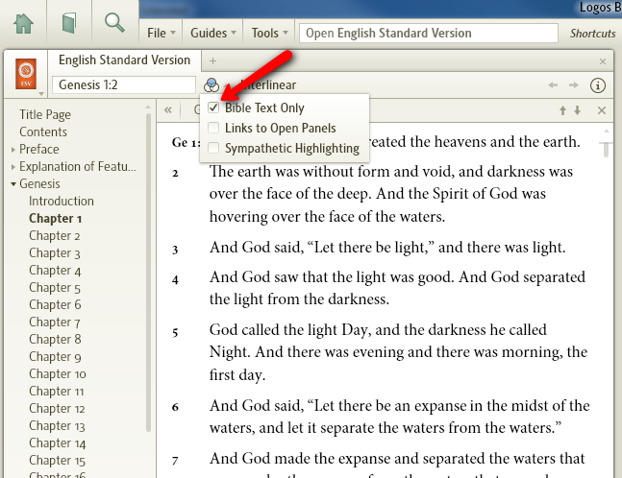Open the resource panel menu arrow
This screenshot has width=622, height=478.
pyautogui.click(x=41, y=94)
